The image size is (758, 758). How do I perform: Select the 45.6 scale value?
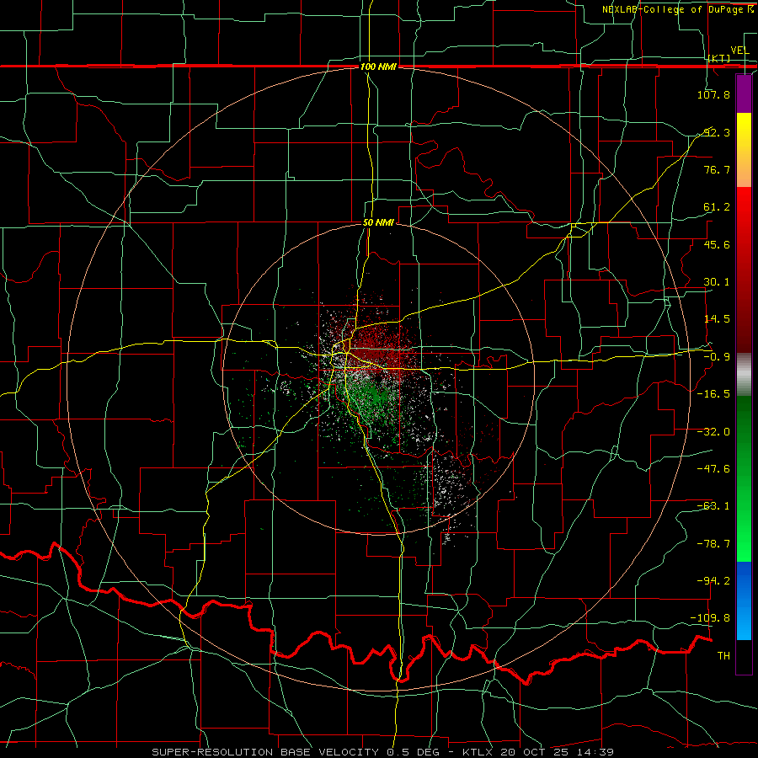717,244
